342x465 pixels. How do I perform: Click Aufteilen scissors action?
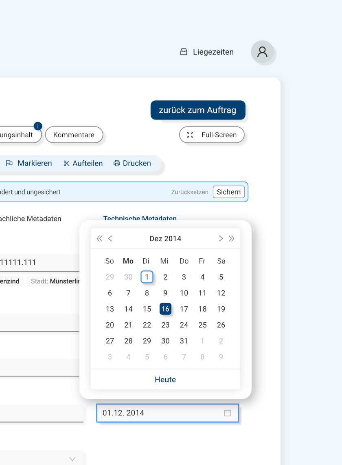click(x=83, y=163)
